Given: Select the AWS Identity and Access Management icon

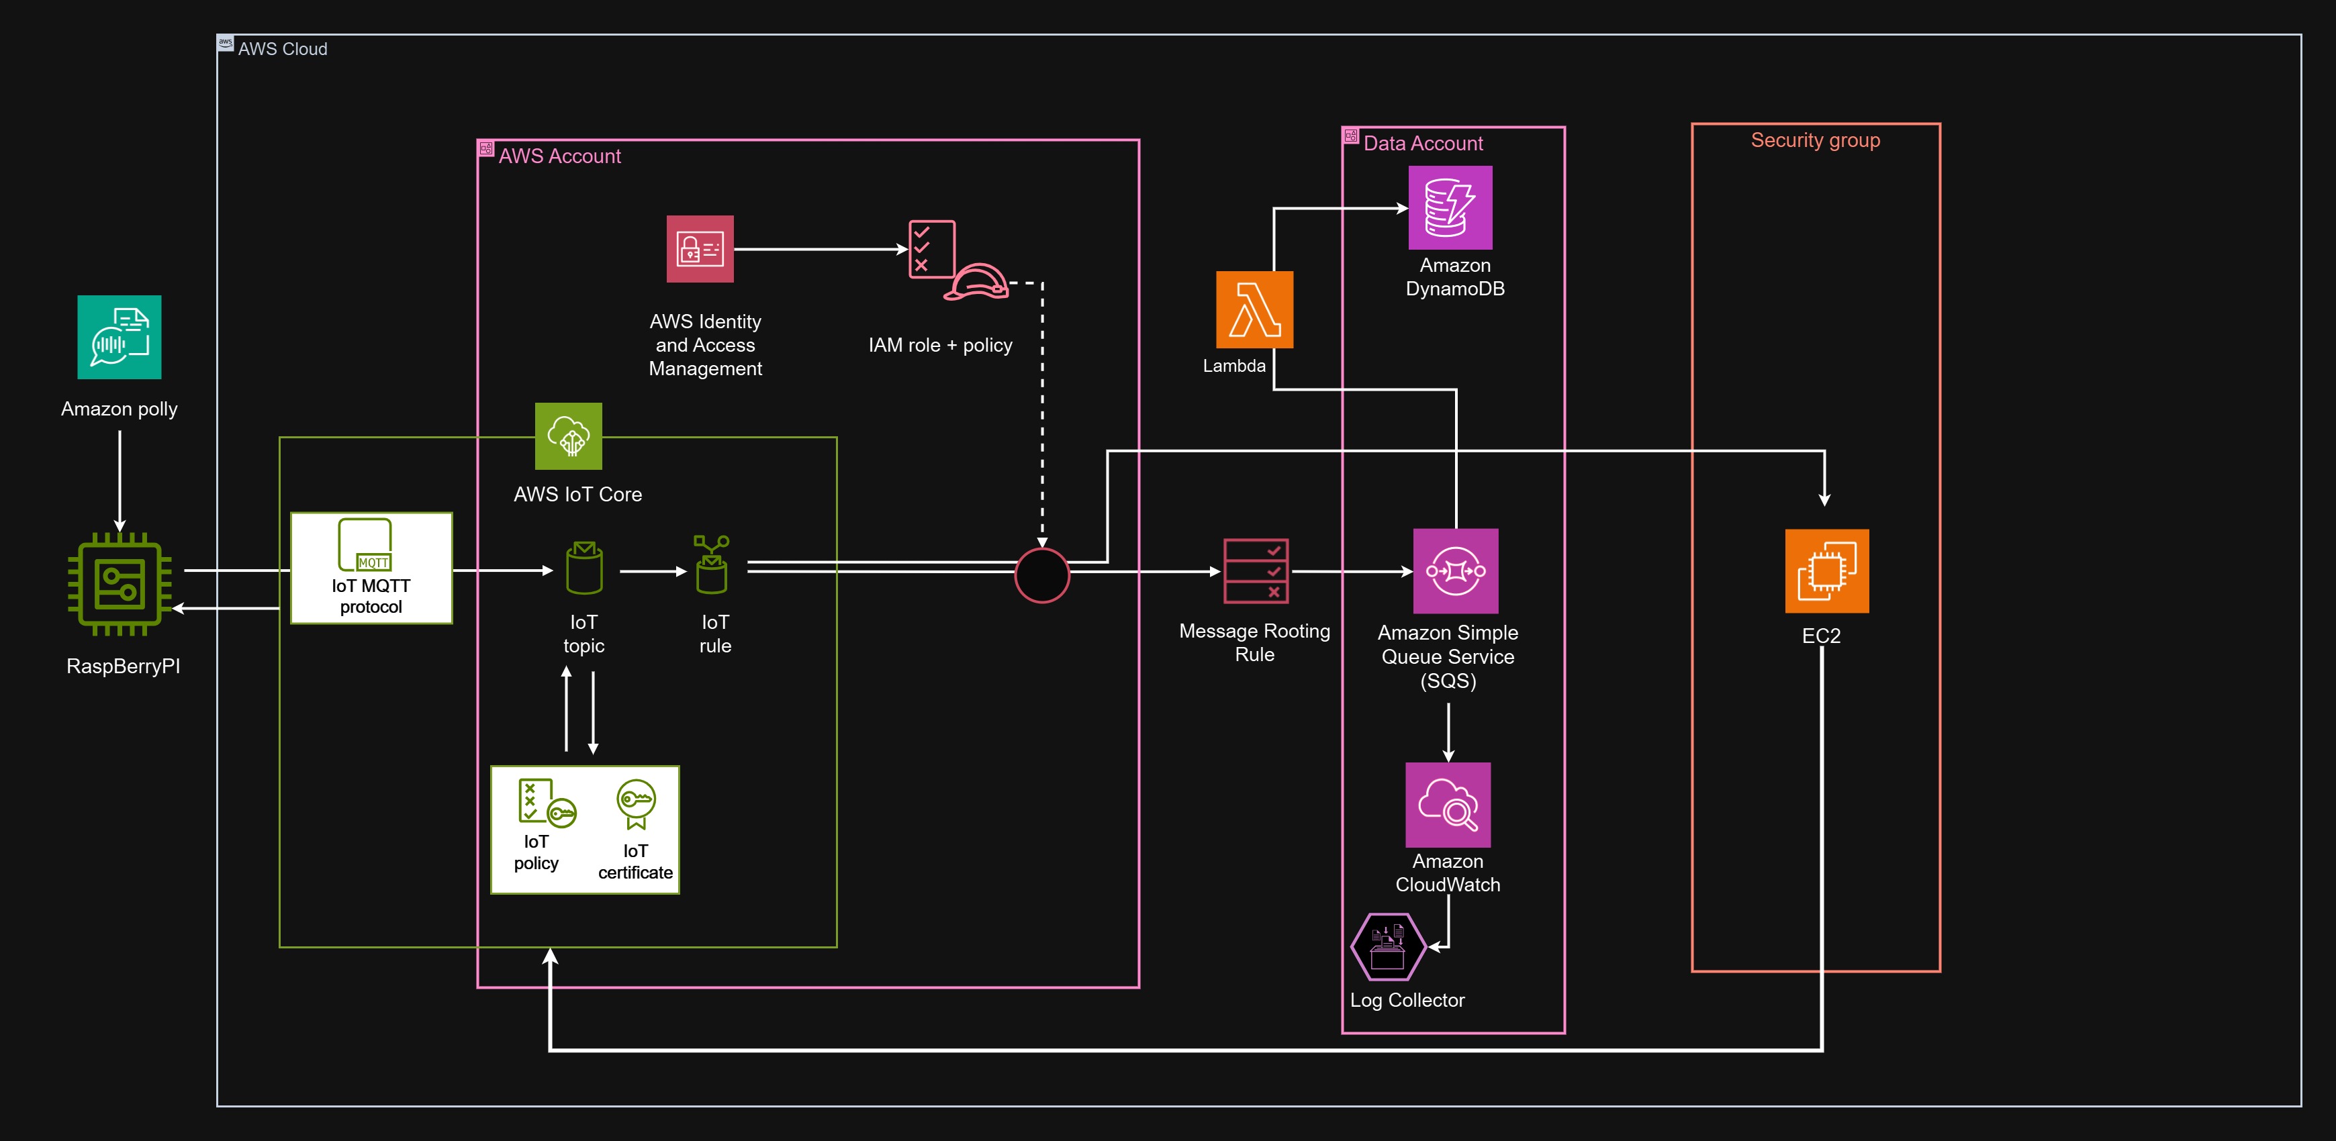Looking at the screenshot, I should (700, 249).
